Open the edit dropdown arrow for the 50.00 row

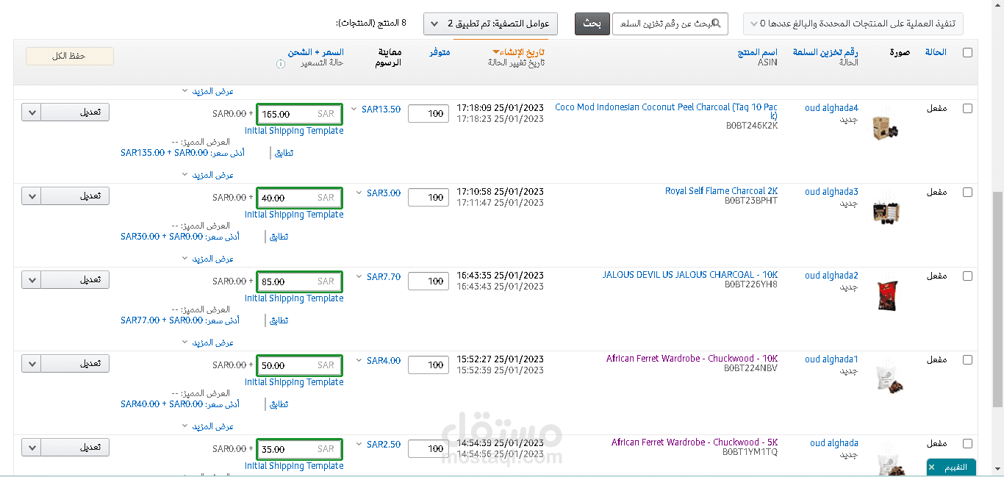32,364
